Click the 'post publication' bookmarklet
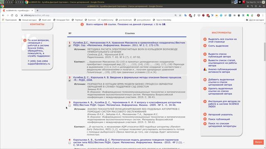 point(142,20)
